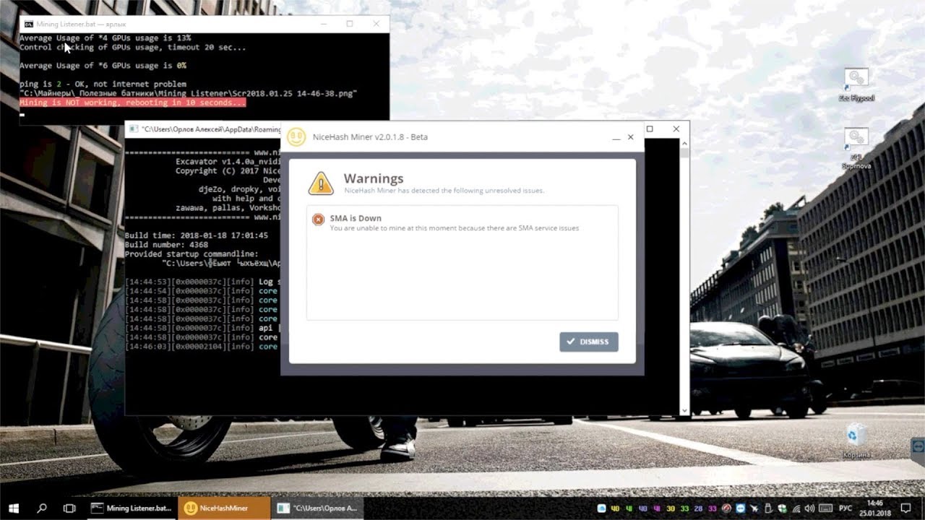The height and width of the screenshot is (520, 925).
Task: Select the Recycle Bin desktop icon
Action: click(x=856, y=441)
